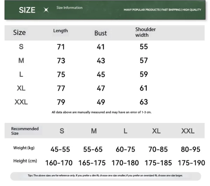Click length value 75 for size L
Viewport: 210px width, 186px height.
[61, 75]
